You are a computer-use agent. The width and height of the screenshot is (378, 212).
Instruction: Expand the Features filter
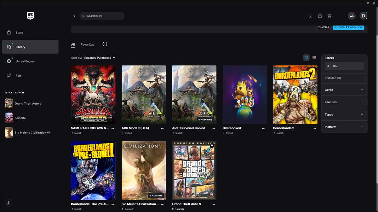(344, 102)
